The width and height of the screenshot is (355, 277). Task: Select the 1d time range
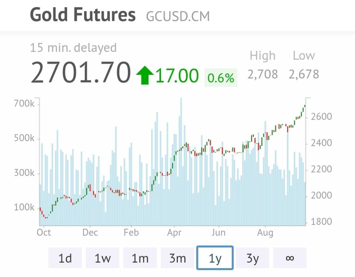click(x=65, y=258)
